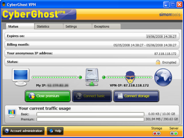184x138 pixels.
Task: Click the simontools logo
Action: [170, 15]
